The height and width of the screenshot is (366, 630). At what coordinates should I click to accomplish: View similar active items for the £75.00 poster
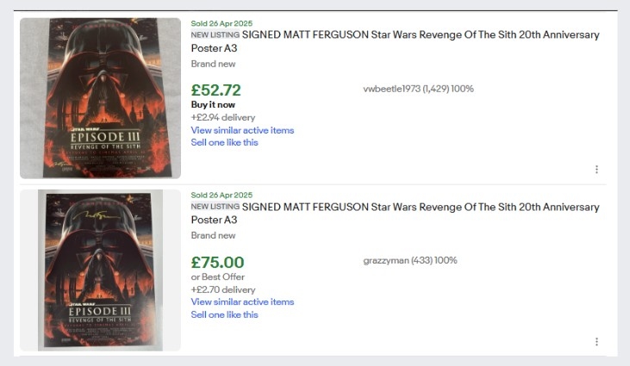click(x=242, y=302)
